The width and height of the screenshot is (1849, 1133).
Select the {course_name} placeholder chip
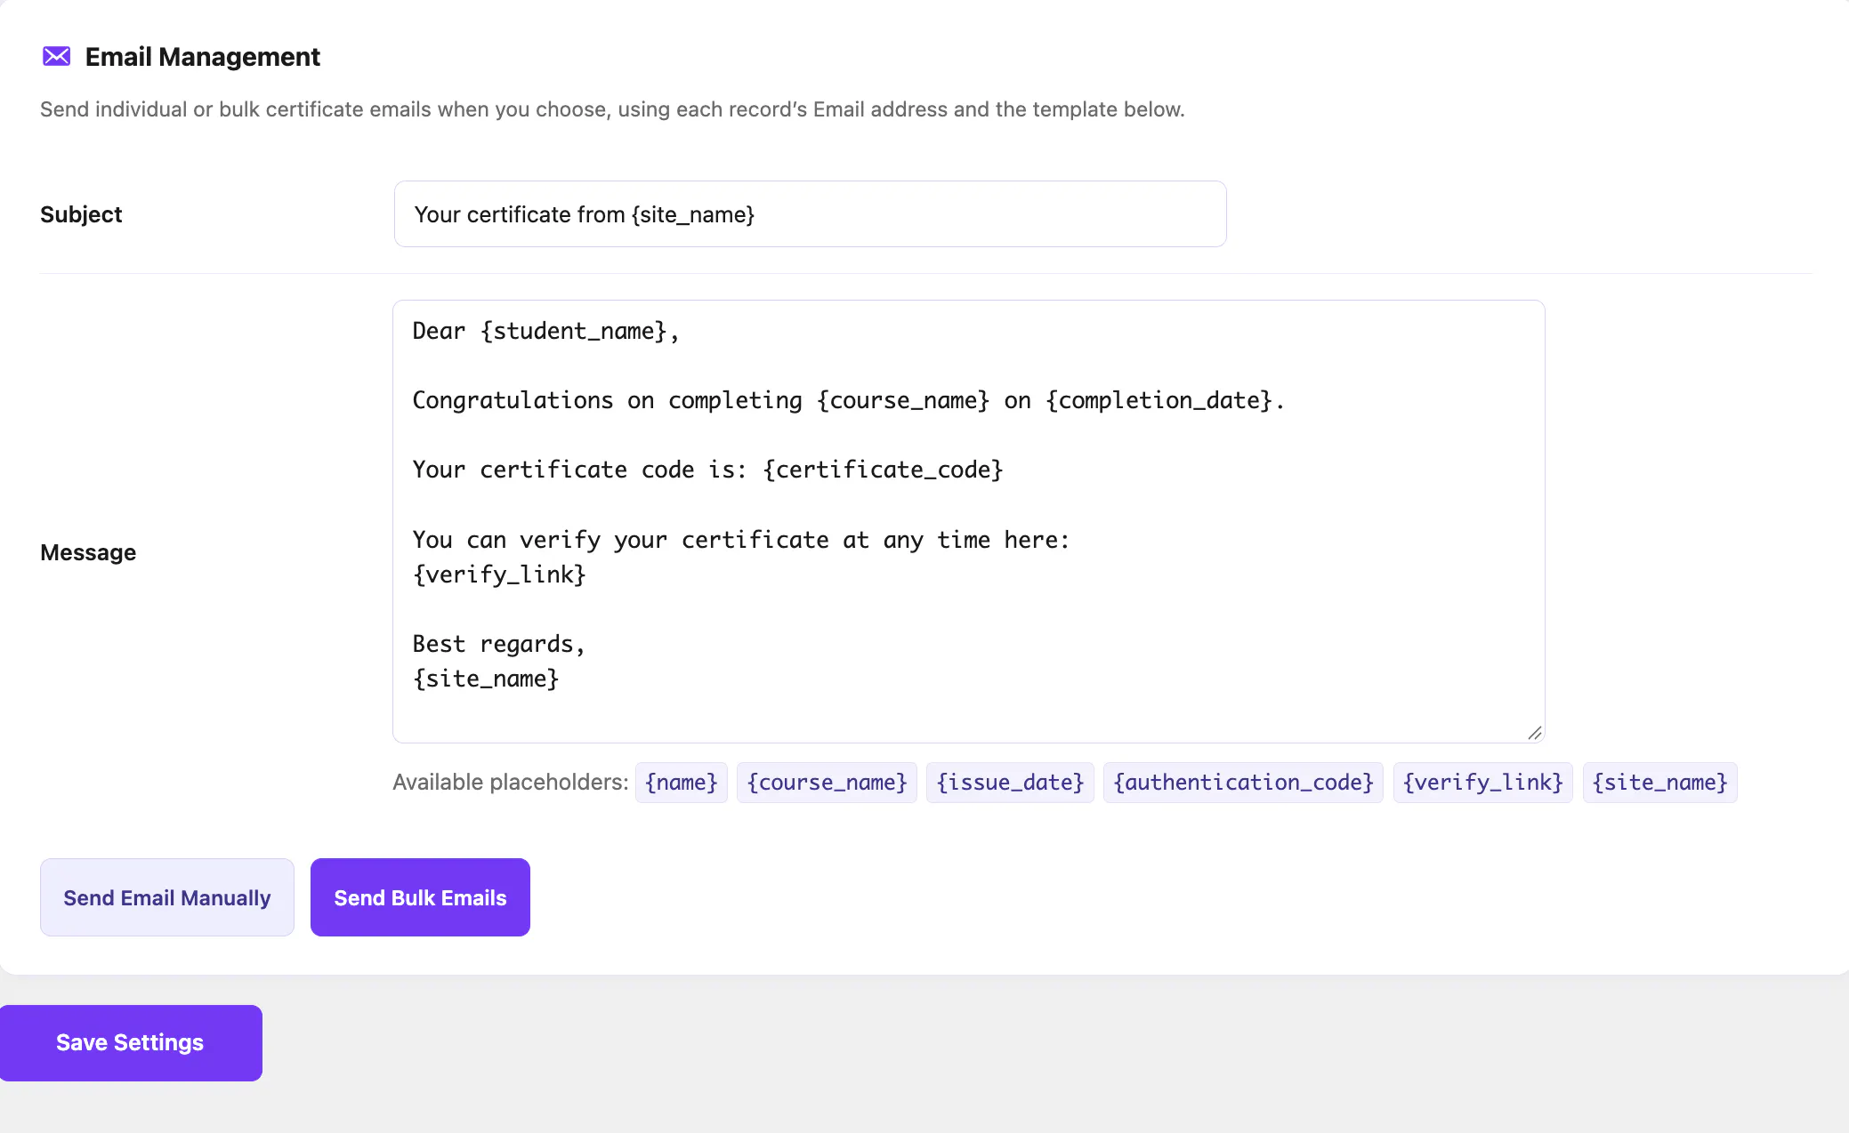tap(827, 783)
